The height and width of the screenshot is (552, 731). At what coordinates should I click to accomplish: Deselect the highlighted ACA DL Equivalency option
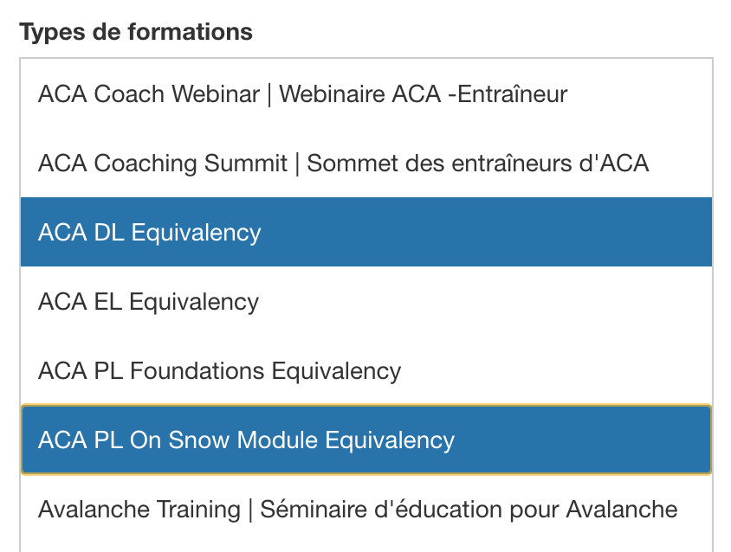(x=149, y=232)
